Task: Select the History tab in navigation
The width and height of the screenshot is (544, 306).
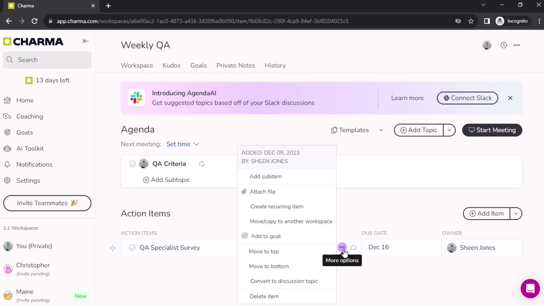Action: point(276,65)
